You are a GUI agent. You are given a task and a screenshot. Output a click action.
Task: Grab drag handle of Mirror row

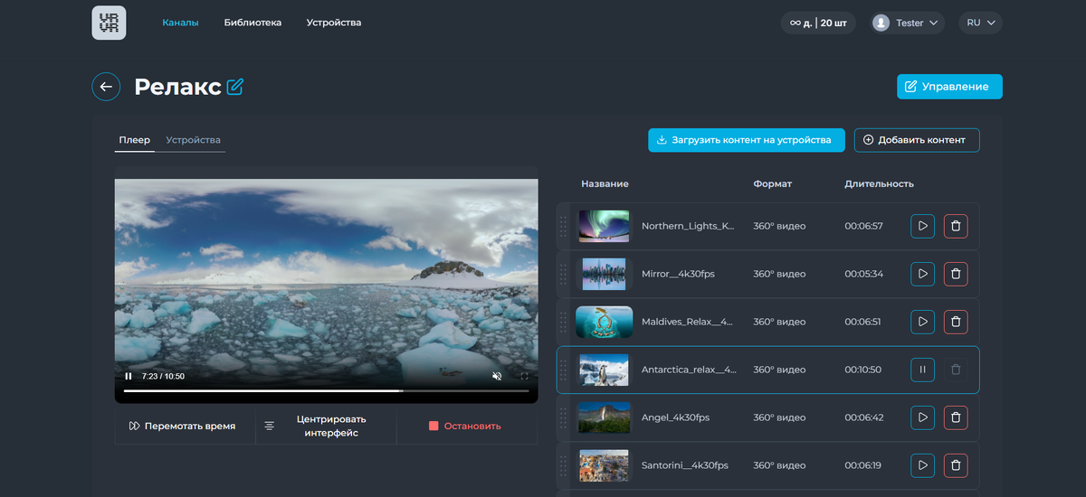pyautogui.click(x=564, y=274)
